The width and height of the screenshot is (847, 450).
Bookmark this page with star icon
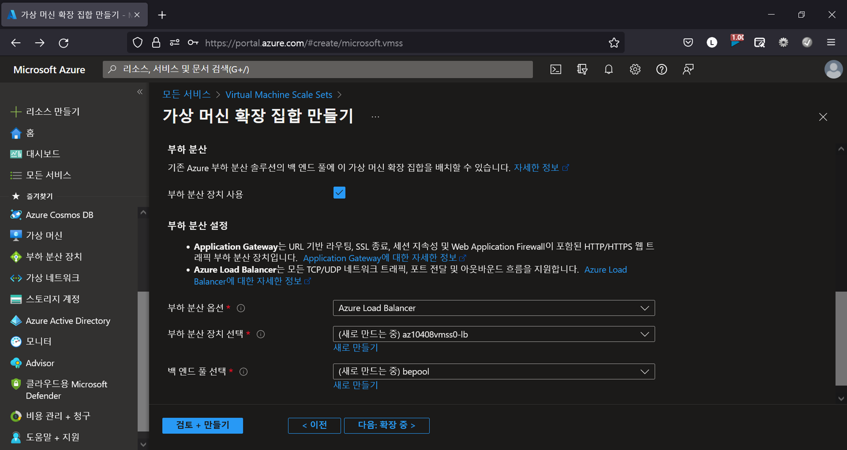coord(614,43)
